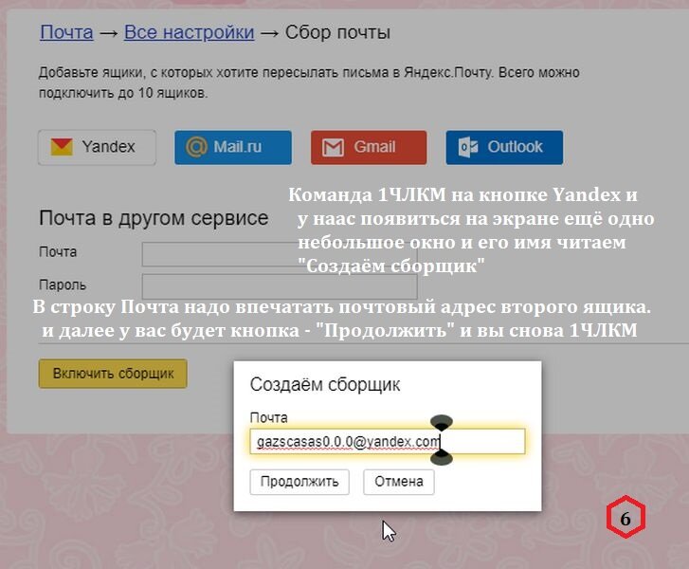Select the Mail.ru provider button
This screenshot has width=689, height=569.
[x=233, y=147]
